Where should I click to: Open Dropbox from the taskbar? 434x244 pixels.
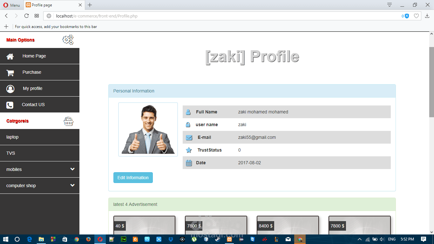(x=171, y=239)
